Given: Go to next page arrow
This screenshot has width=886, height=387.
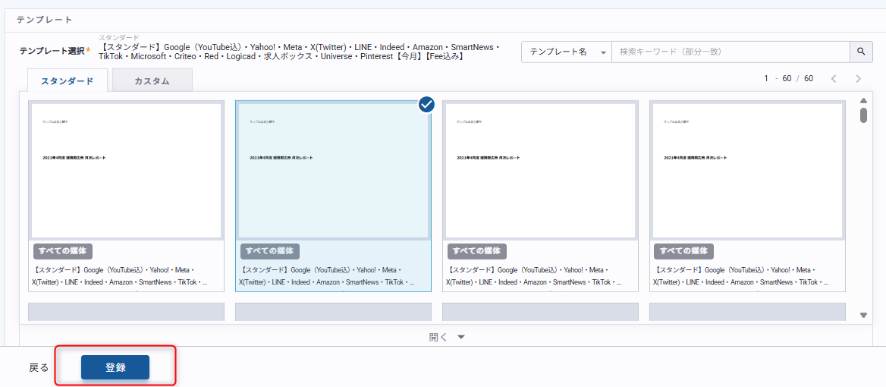Looking at the screenshot, I should click(x=858, y=79).
